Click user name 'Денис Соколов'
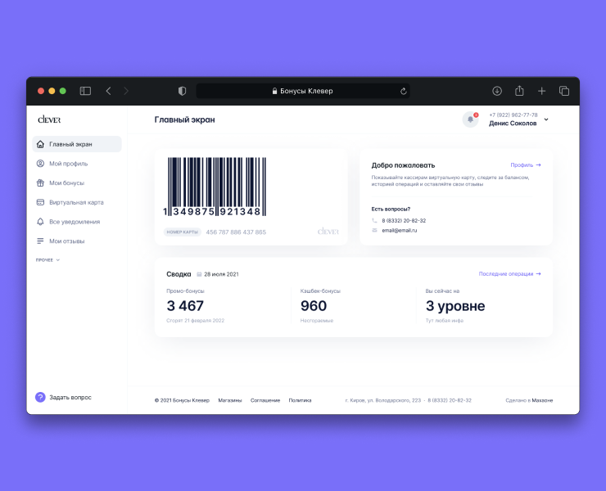This screenshot has height=491, width=606. pyautogui.click(x=513, y=124)
